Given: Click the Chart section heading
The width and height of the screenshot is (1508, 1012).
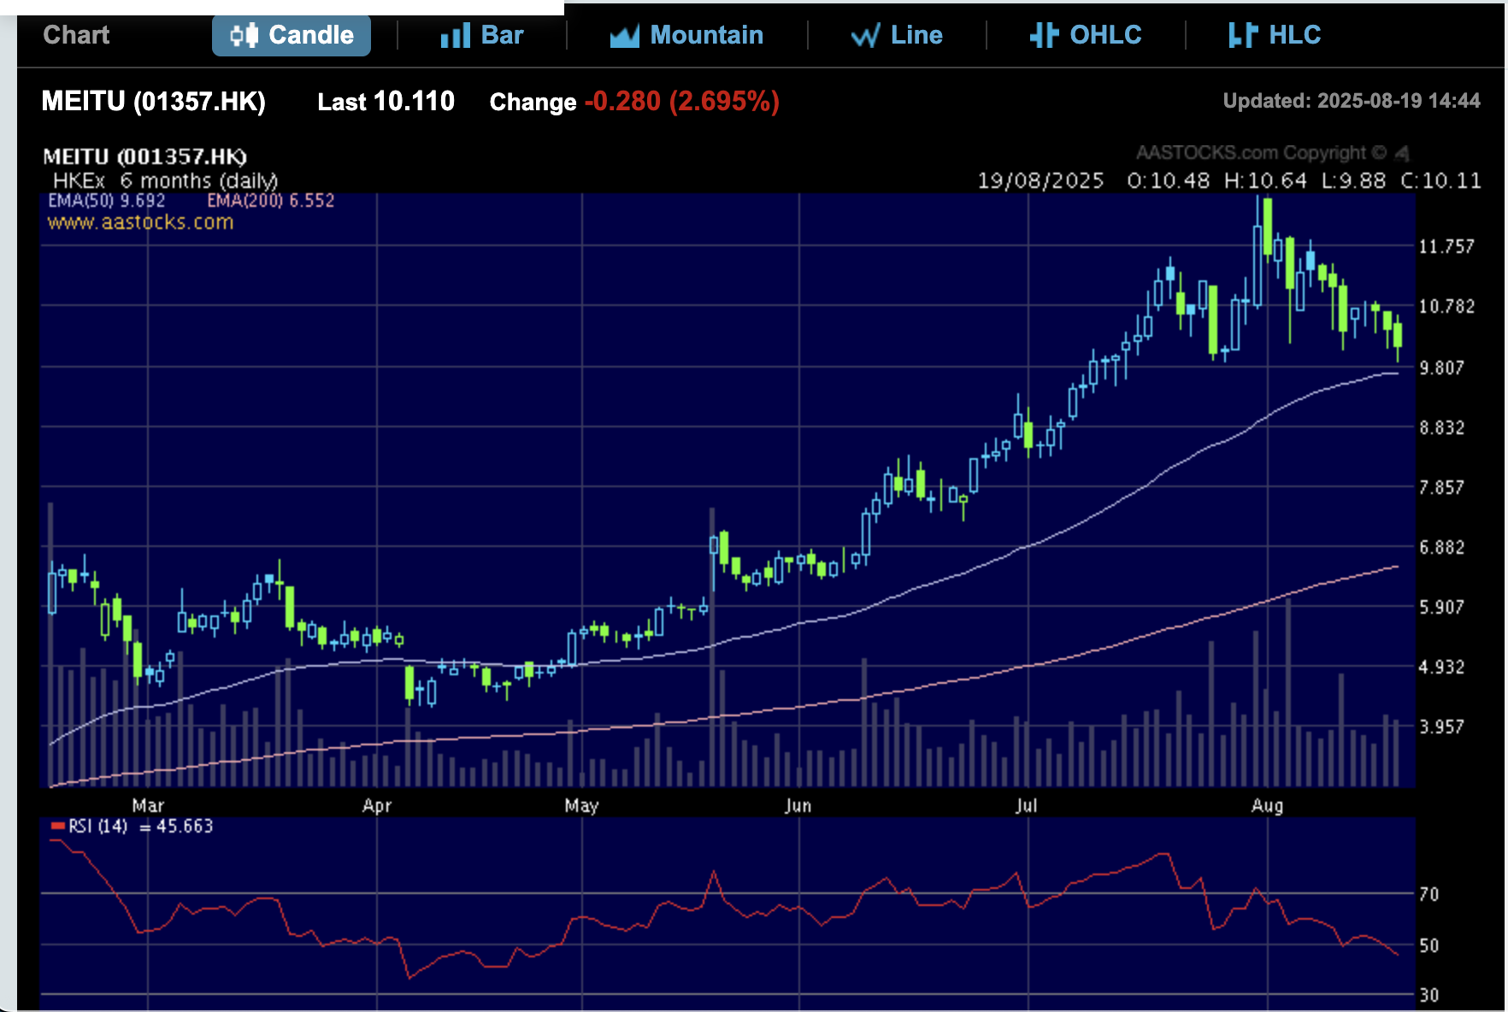Looking at the screenshot, I should (76, 35).
